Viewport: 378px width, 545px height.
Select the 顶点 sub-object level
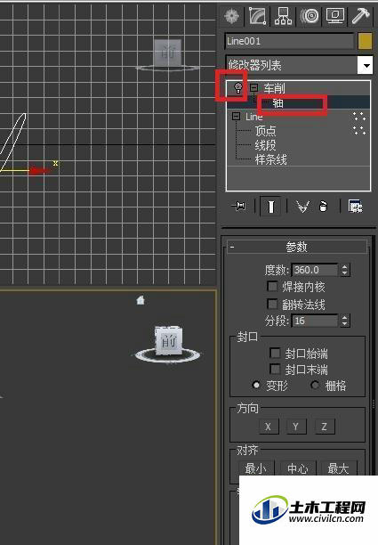click(266, 131)
